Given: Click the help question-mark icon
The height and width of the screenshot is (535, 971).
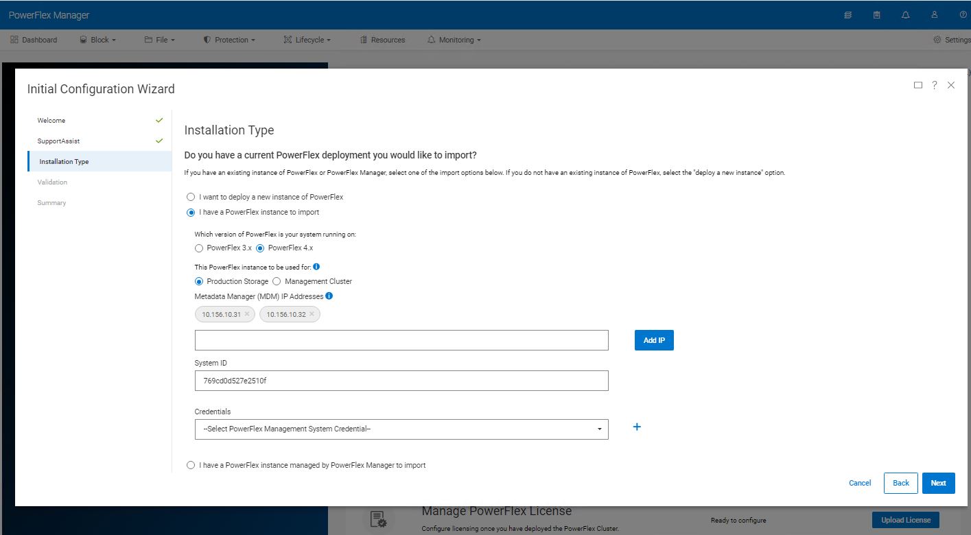Looking at the screenshot, I should pyautogui.click(x=963, y=14).
